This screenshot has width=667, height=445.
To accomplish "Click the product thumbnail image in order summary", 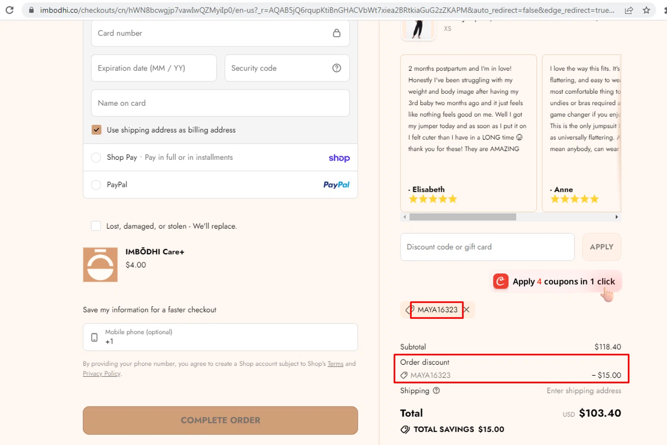I will pyautogui.click(x=418, y=29).
